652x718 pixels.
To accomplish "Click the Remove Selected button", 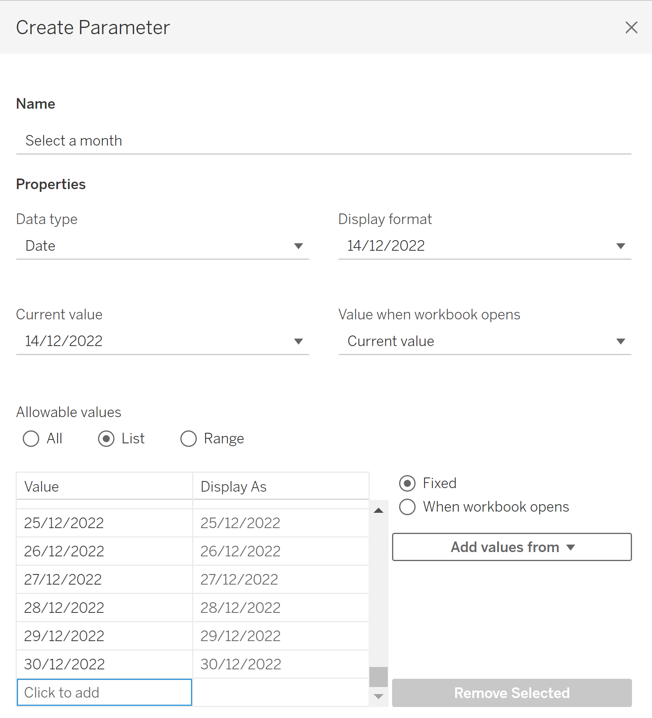I will (x=512, y=693).
